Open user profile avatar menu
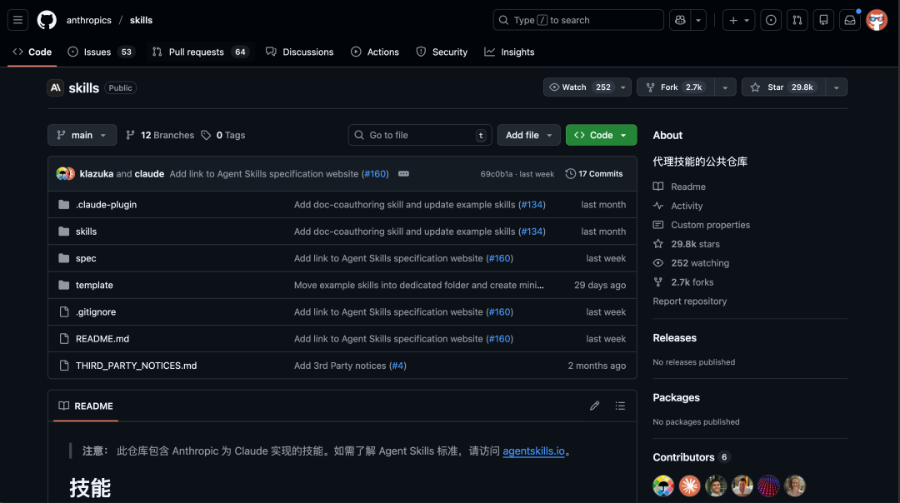The height and width of the screenshot is (503, 900). [877, 20]
